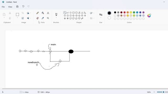Click the Cut scissors icon

[10, 13]
